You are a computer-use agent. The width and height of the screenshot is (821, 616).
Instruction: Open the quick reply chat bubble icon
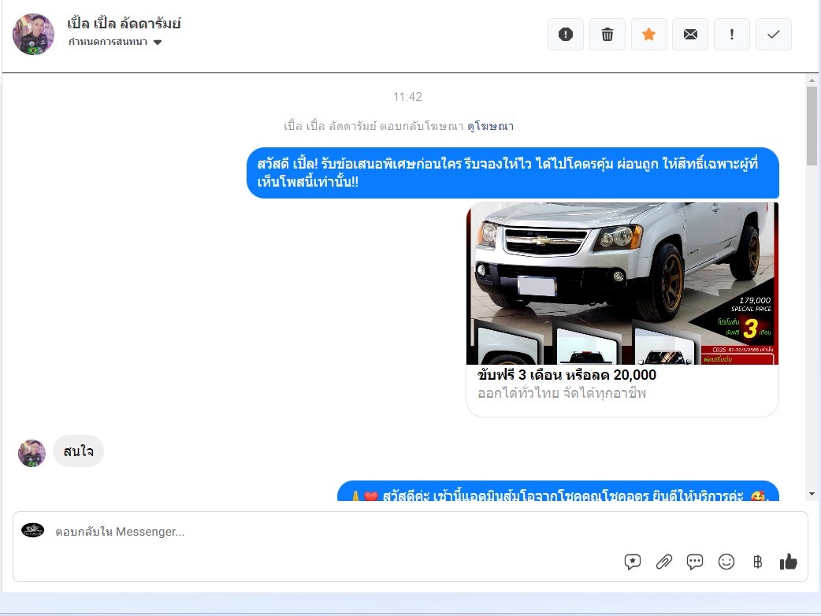695,562
